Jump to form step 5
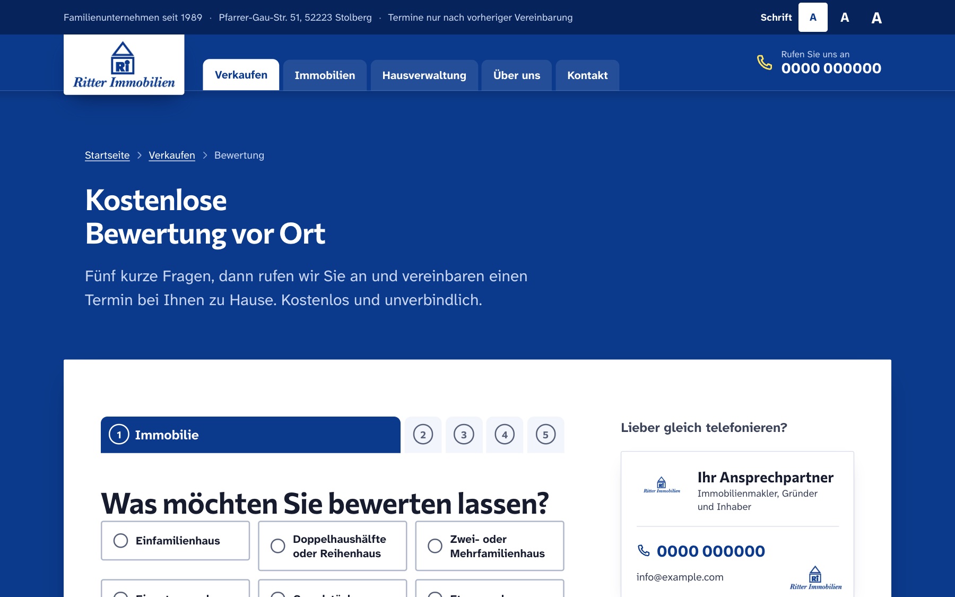Viewport: 955px width, 597px height. click(x=545, y=435)
